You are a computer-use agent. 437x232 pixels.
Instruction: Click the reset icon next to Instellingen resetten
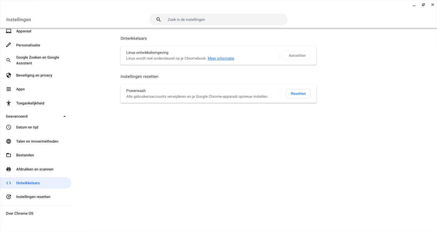[x=9, y=196]
